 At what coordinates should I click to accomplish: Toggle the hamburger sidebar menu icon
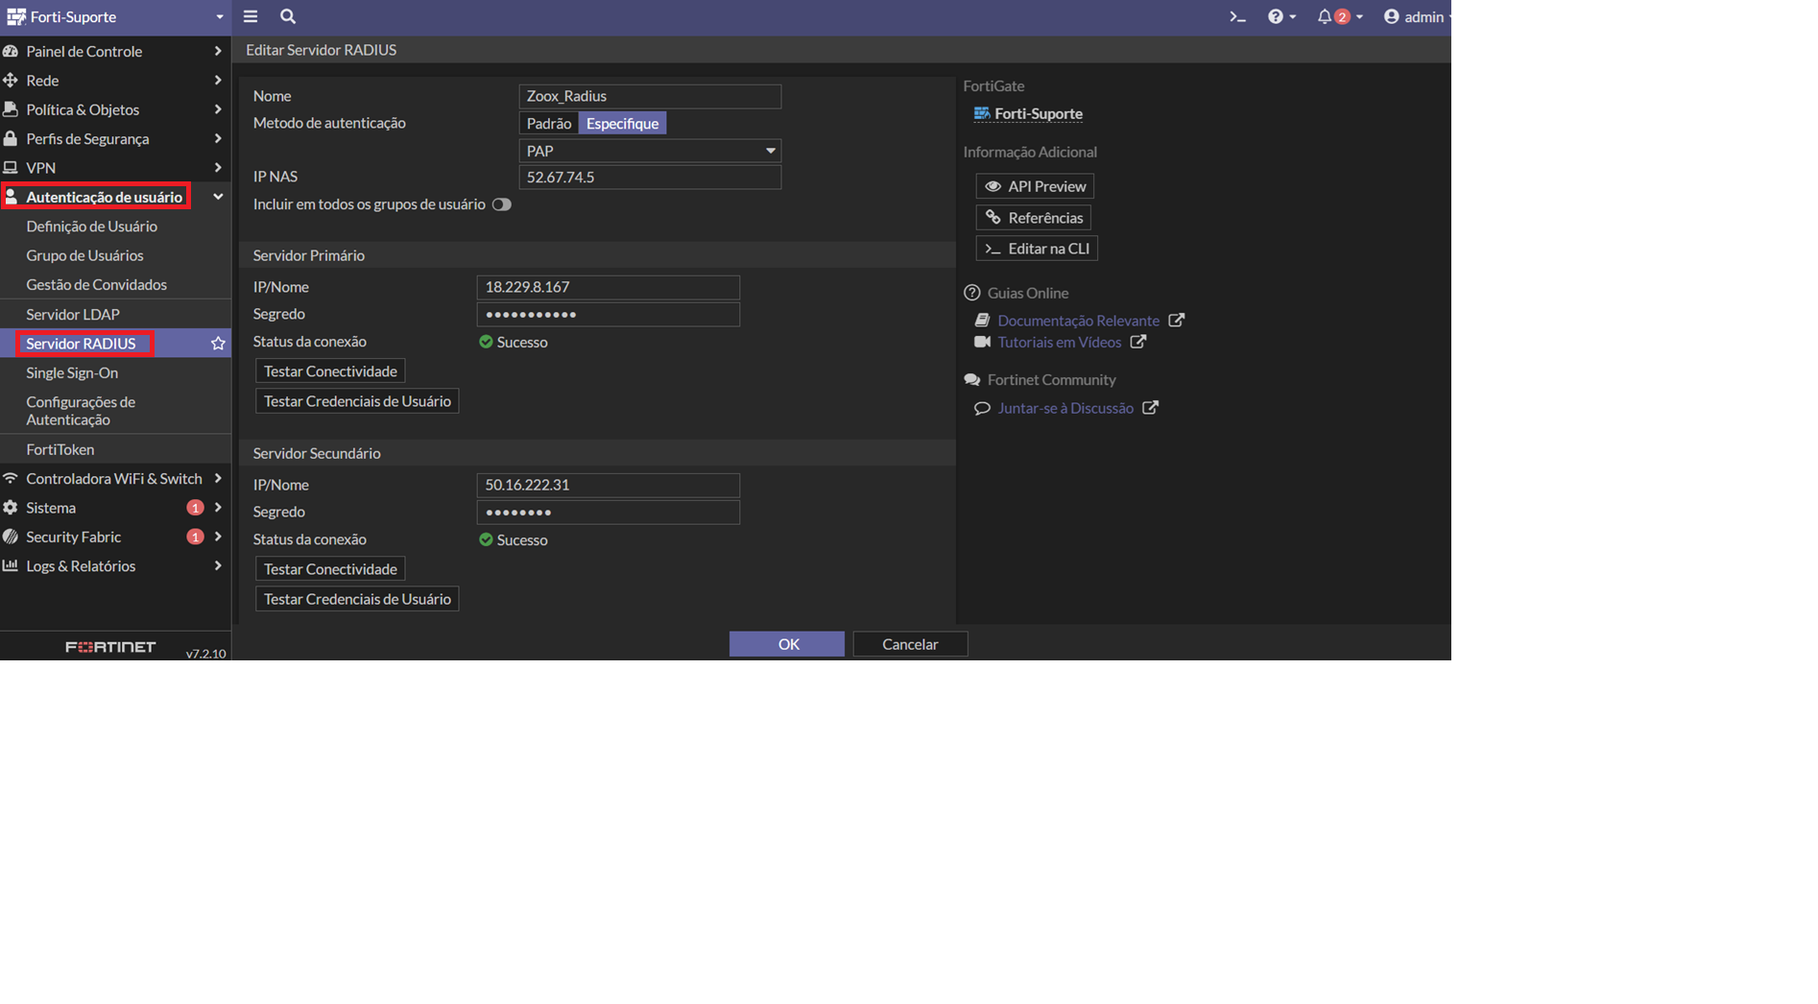click(x=251, y=16)
